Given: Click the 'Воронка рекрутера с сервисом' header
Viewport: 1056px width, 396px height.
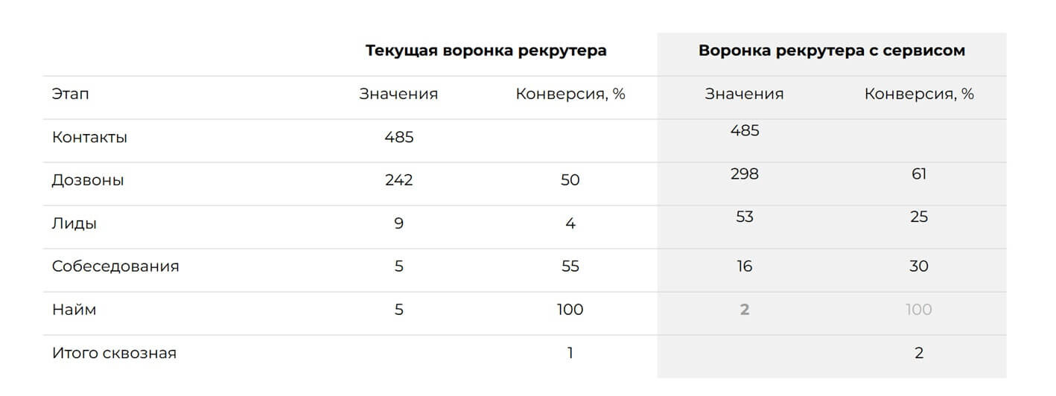Looking at the screenshot, I should [x=832, y=51].
